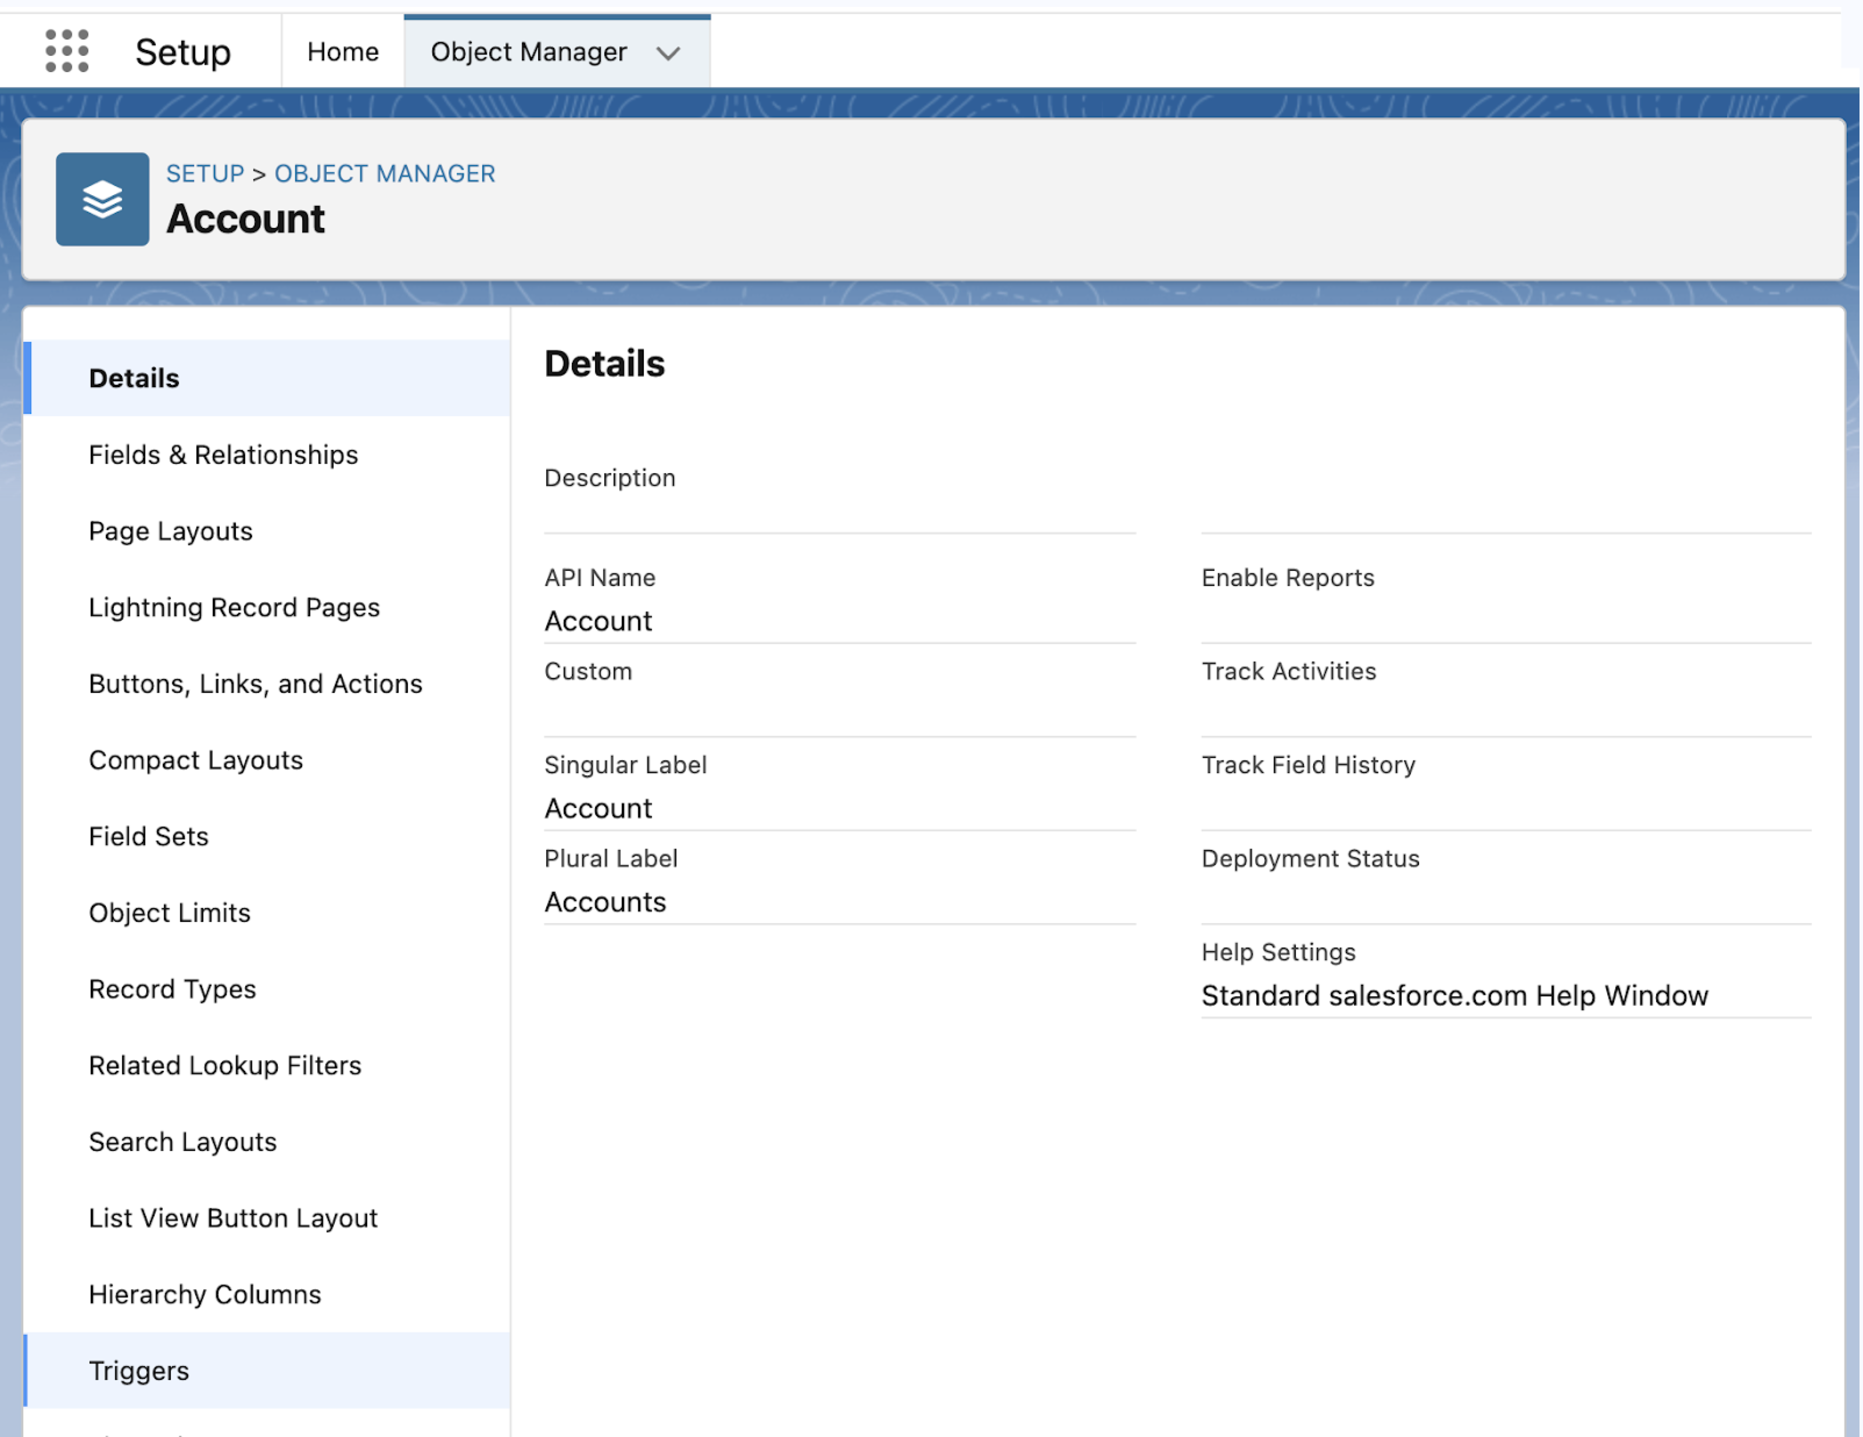Open Page Layouts section

pos(267,531)
